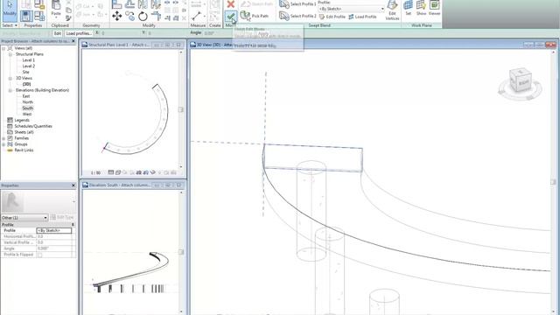Click the Mirror Pick Axis icon
Image resolution: width=560 pixels, height=315 pixels.
click(x=143, y=4)
